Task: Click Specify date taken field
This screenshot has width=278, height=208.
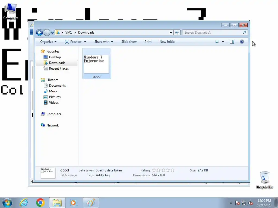Action: pos(109,170)
